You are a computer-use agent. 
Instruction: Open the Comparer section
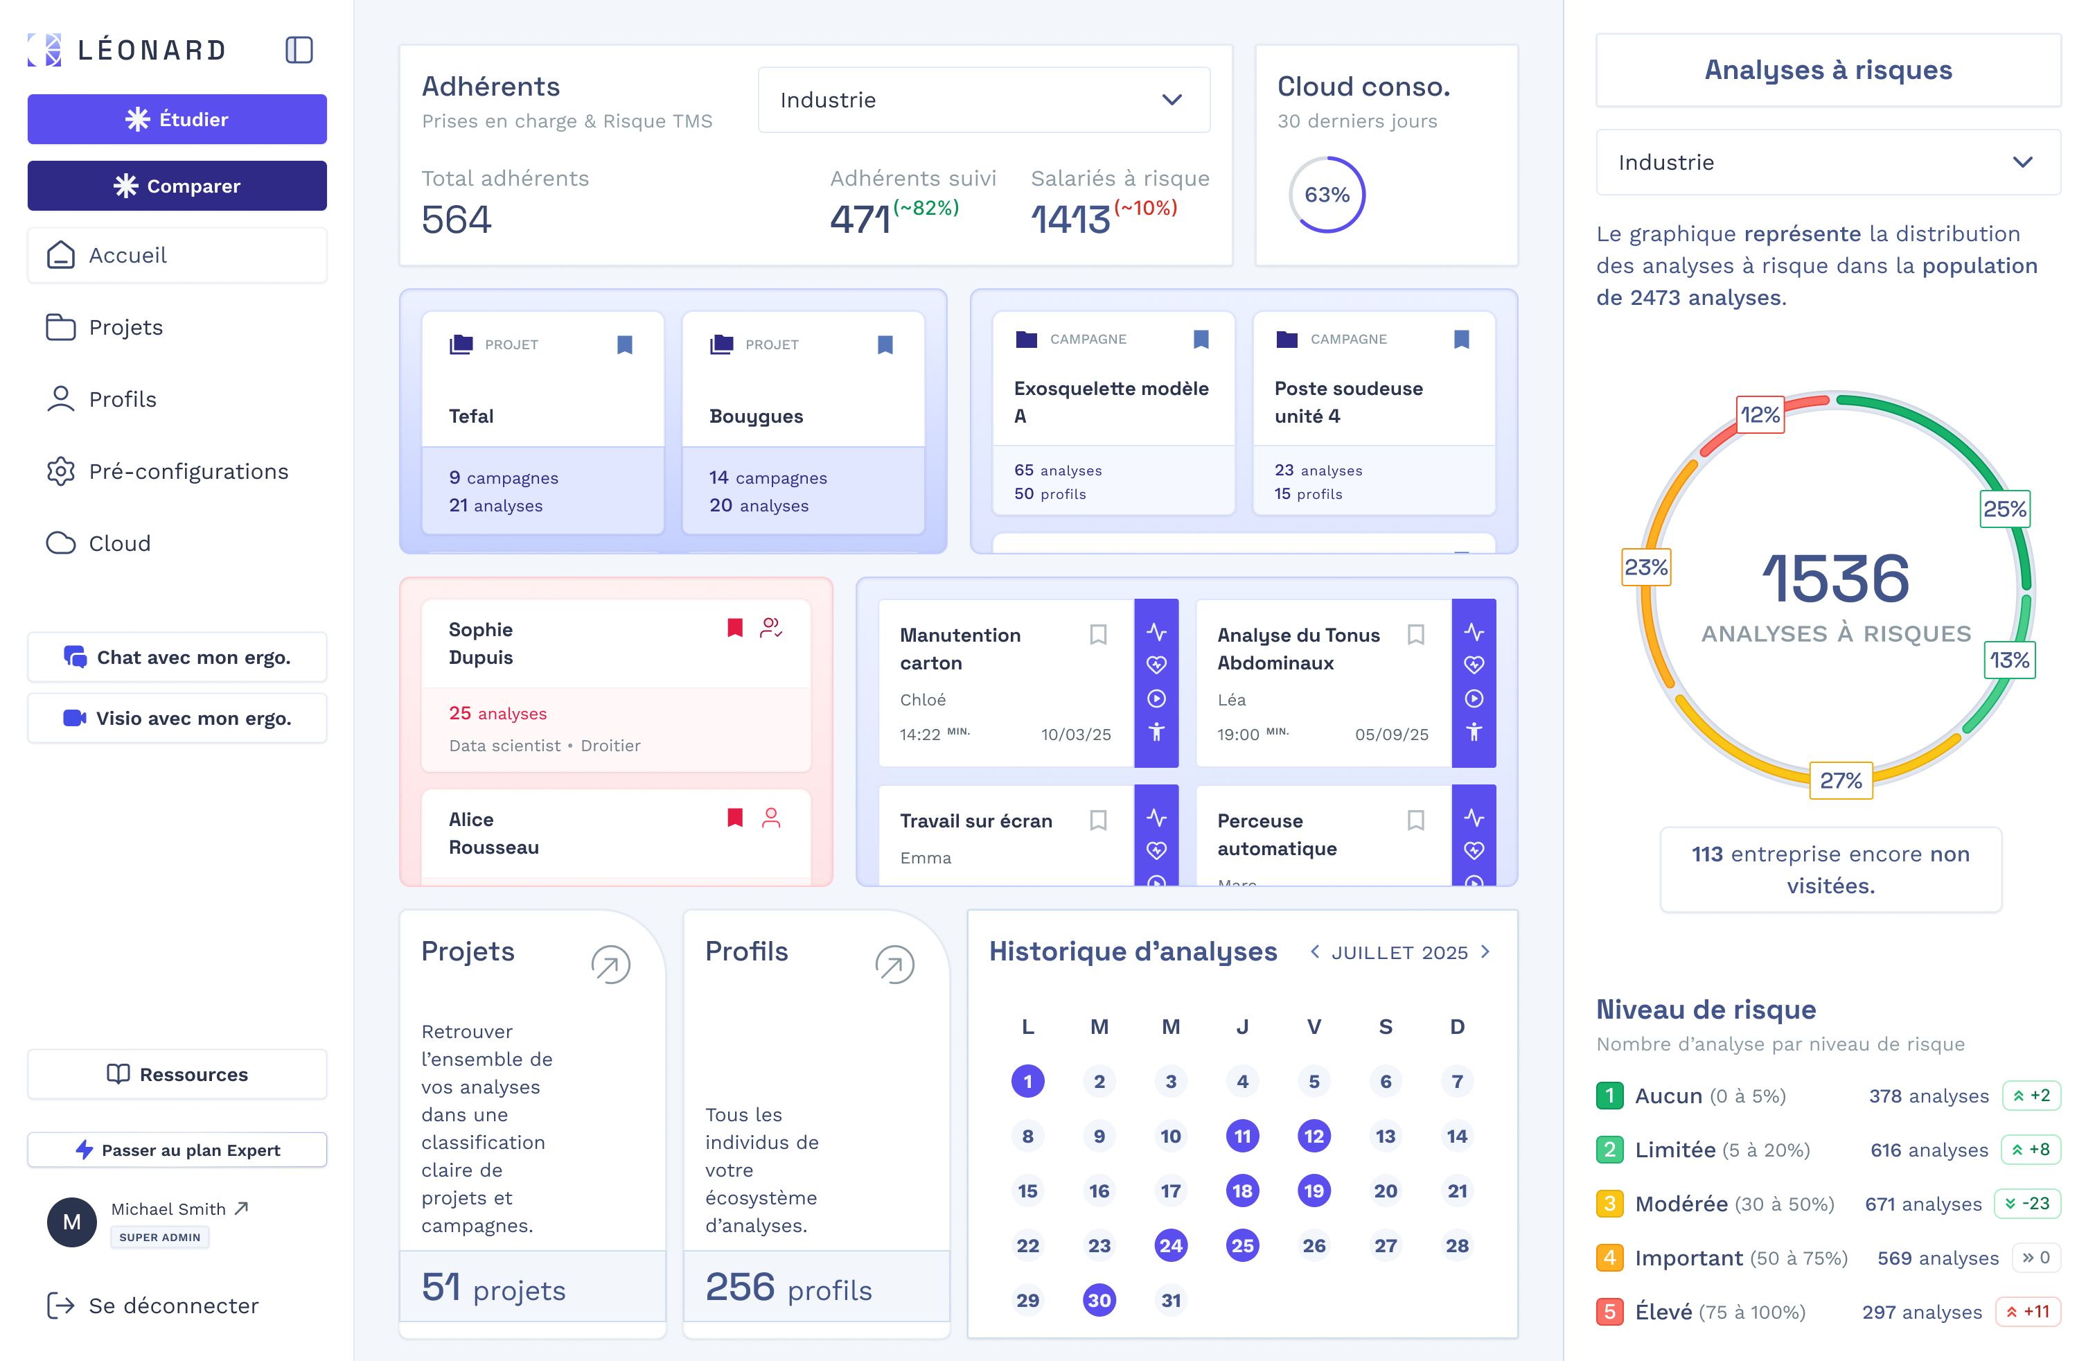tap(177, 186)
